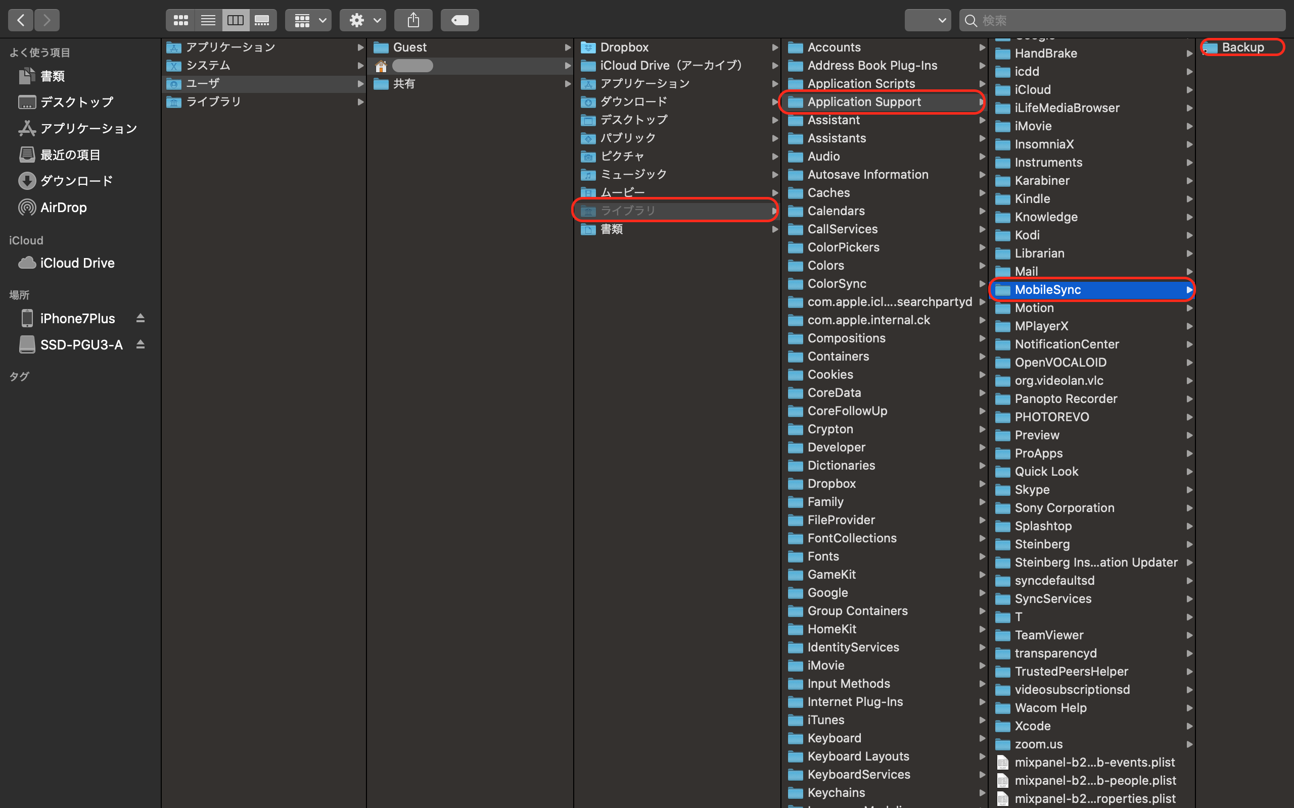
Task: Switch to gallery view mode
Action: [x=262, y=20]
